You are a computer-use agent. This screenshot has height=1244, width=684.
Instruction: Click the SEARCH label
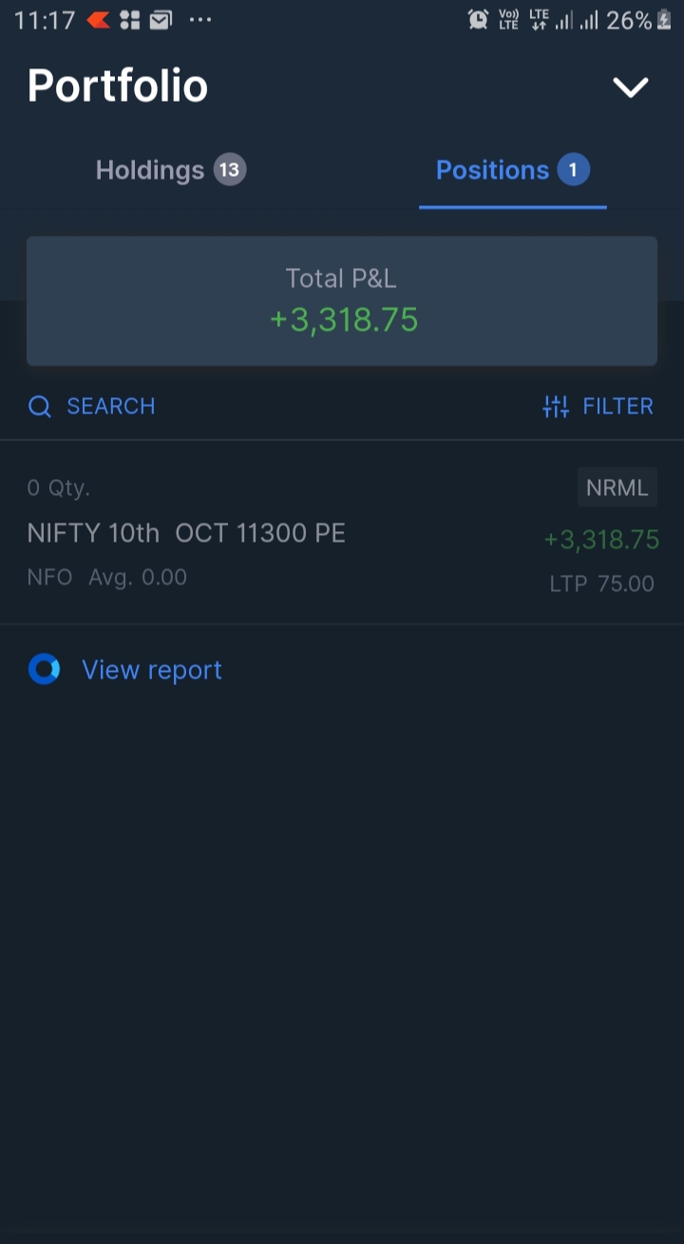(110, 407)
